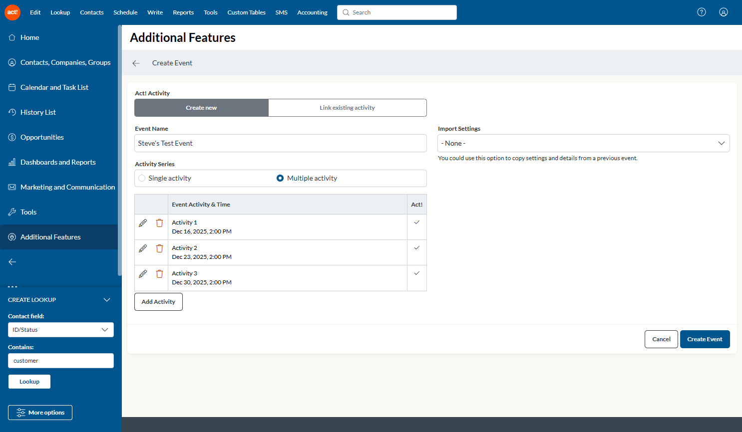Select the Create new activity option

tap(201, 108)
